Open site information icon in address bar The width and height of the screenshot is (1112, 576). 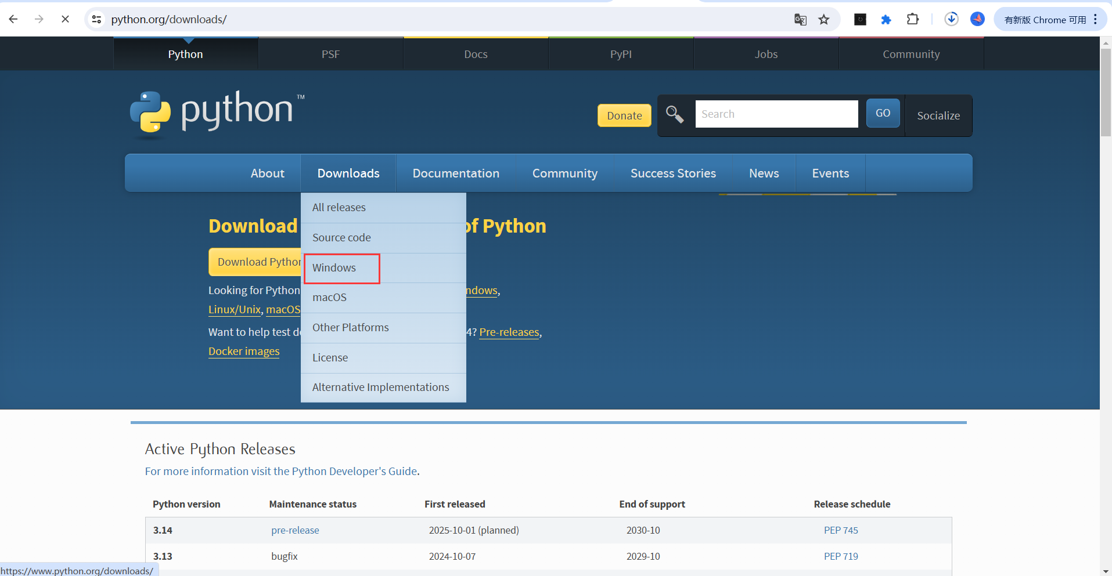[x=96, y=19]
